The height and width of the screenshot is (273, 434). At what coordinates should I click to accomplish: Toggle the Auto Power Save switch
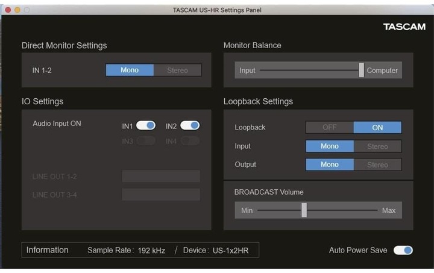click(x=403, y=250)
